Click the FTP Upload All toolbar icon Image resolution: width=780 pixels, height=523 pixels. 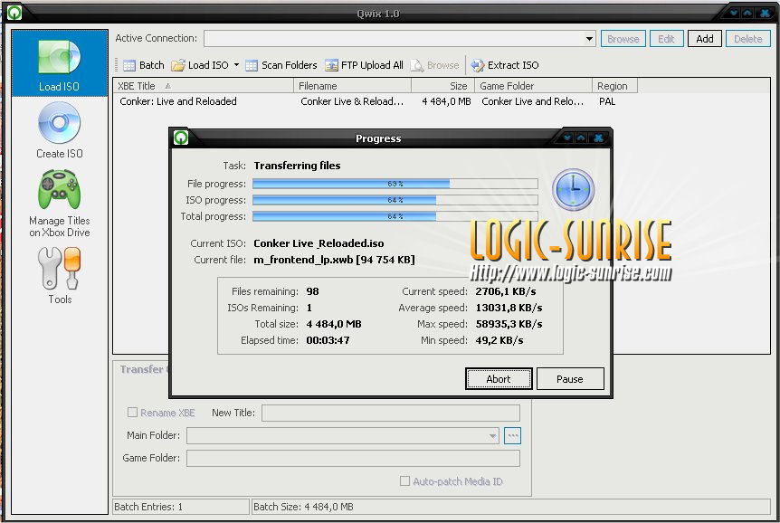point(331,65)
